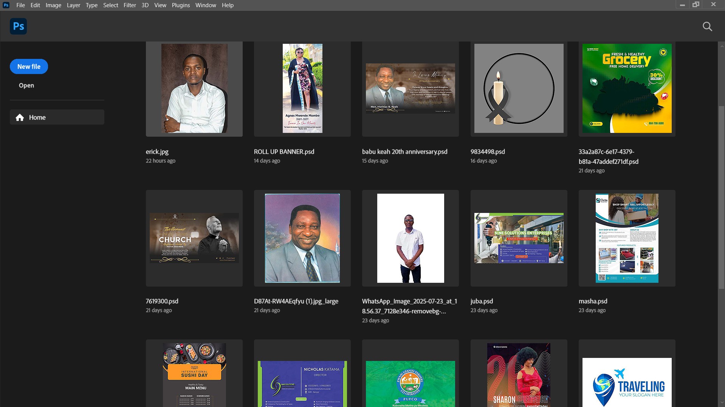The height and width of the screenshot is (407, 725).
Task: Click the Open button
Action: [26, 85]
